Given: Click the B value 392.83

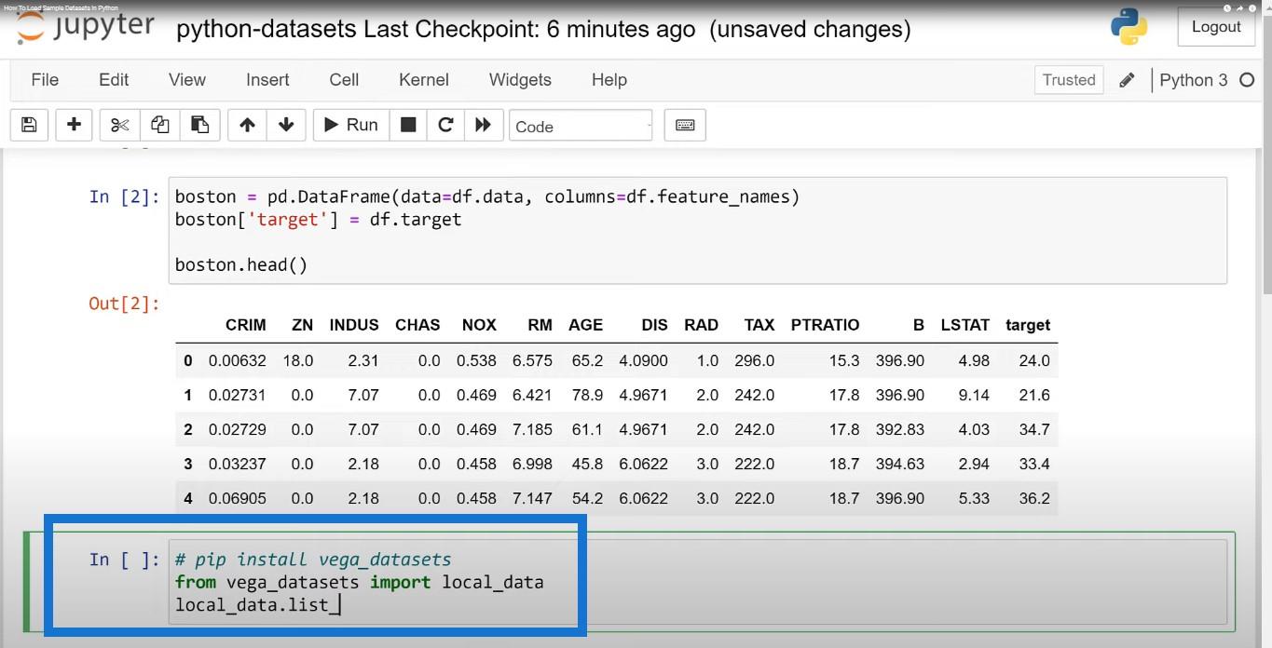Looking at the screenshot, I should click(900, 429).
